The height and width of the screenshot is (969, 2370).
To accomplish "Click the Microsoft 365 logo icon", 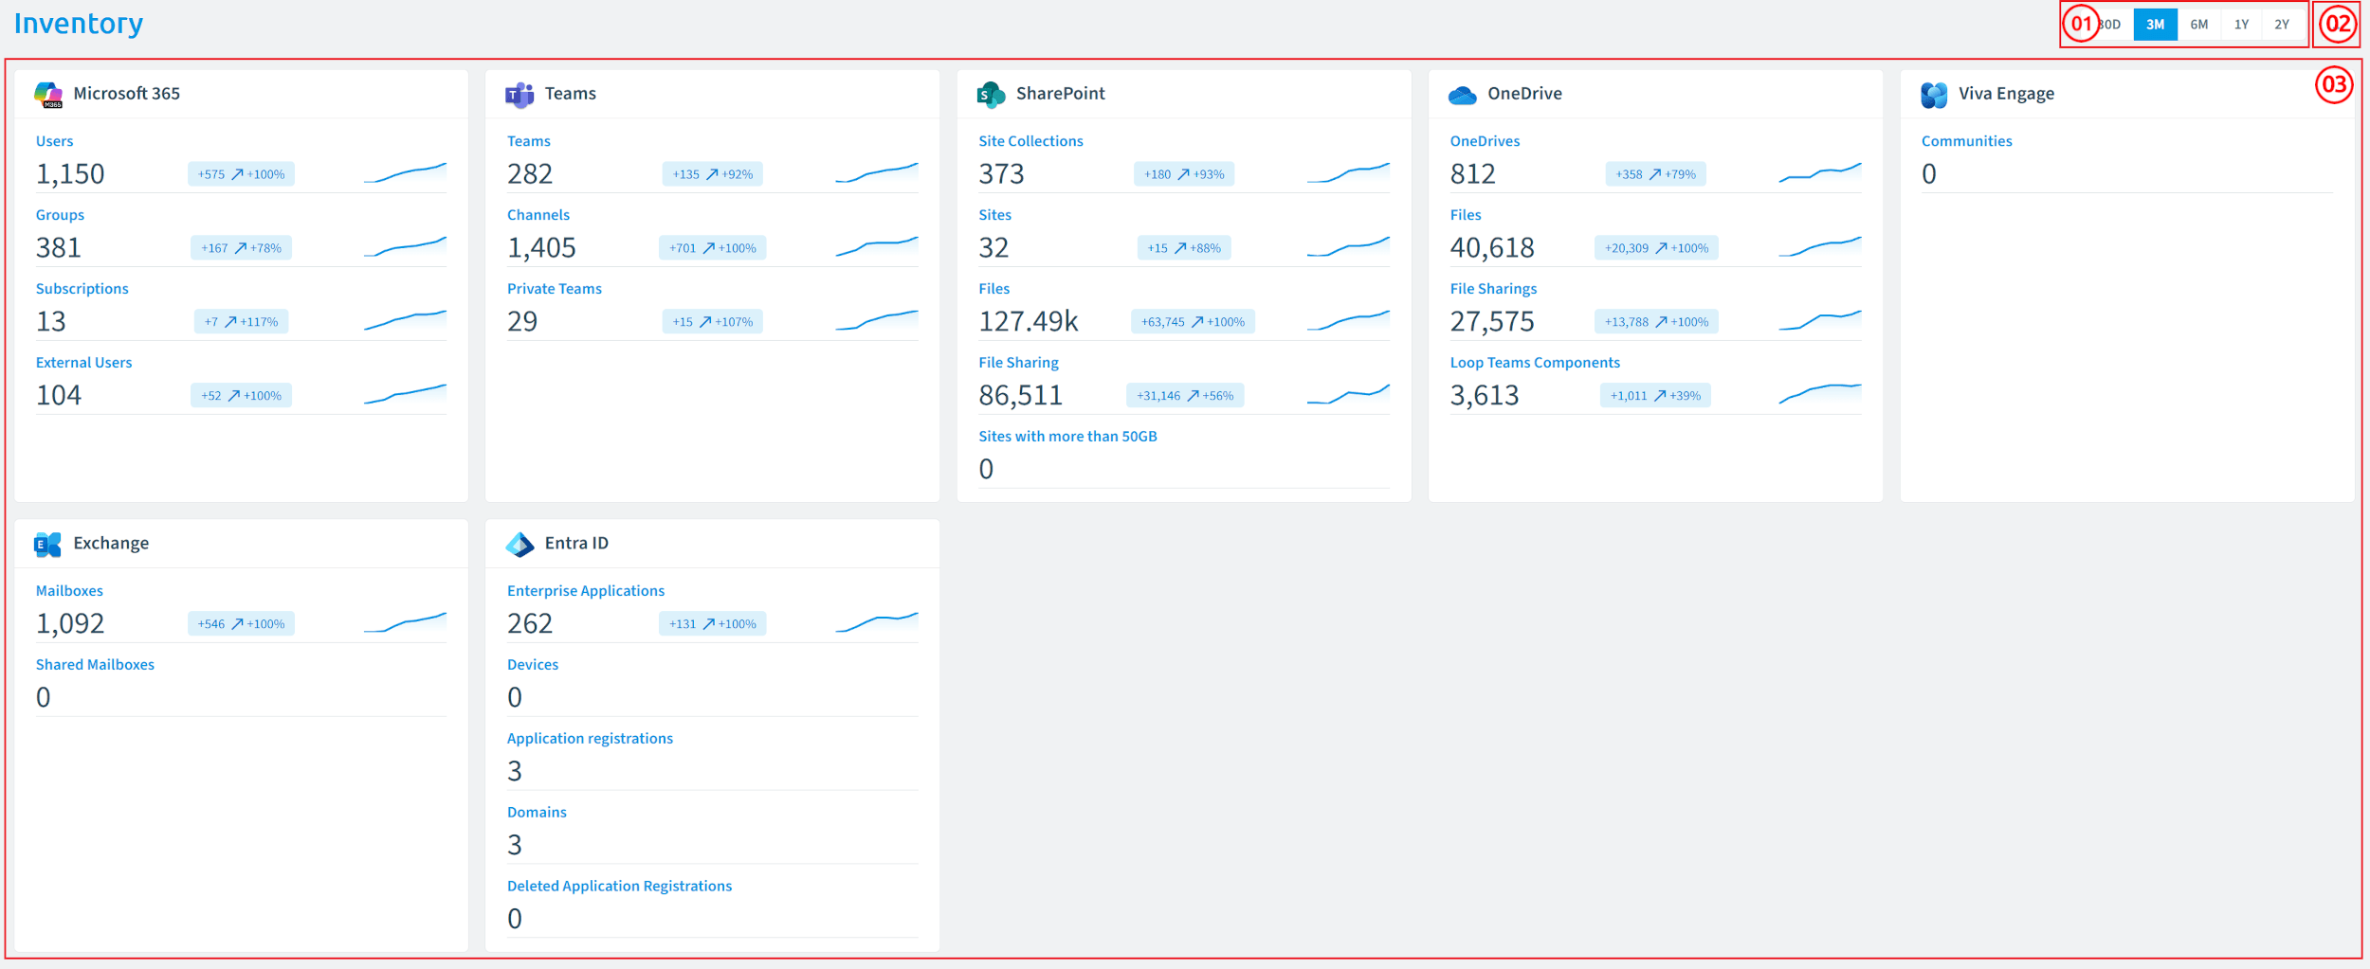I will 48,95.
